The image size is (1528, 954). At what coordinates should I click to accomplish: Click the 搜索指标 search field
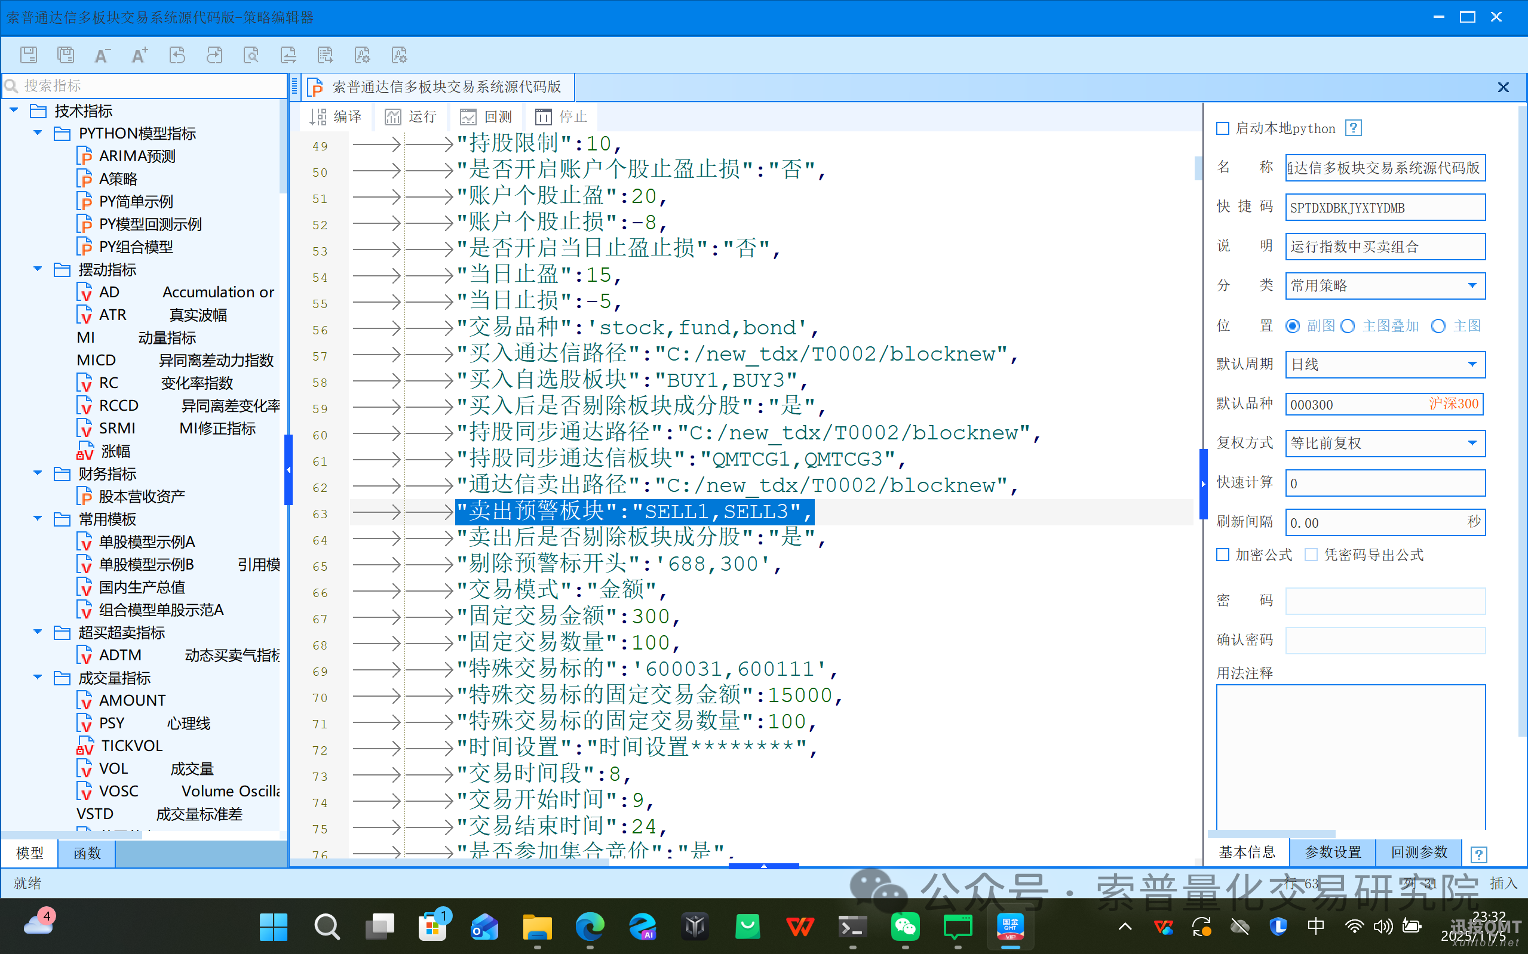point(145,86)
